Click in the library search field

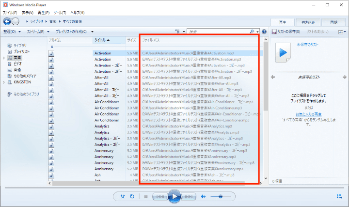(219, 32)
